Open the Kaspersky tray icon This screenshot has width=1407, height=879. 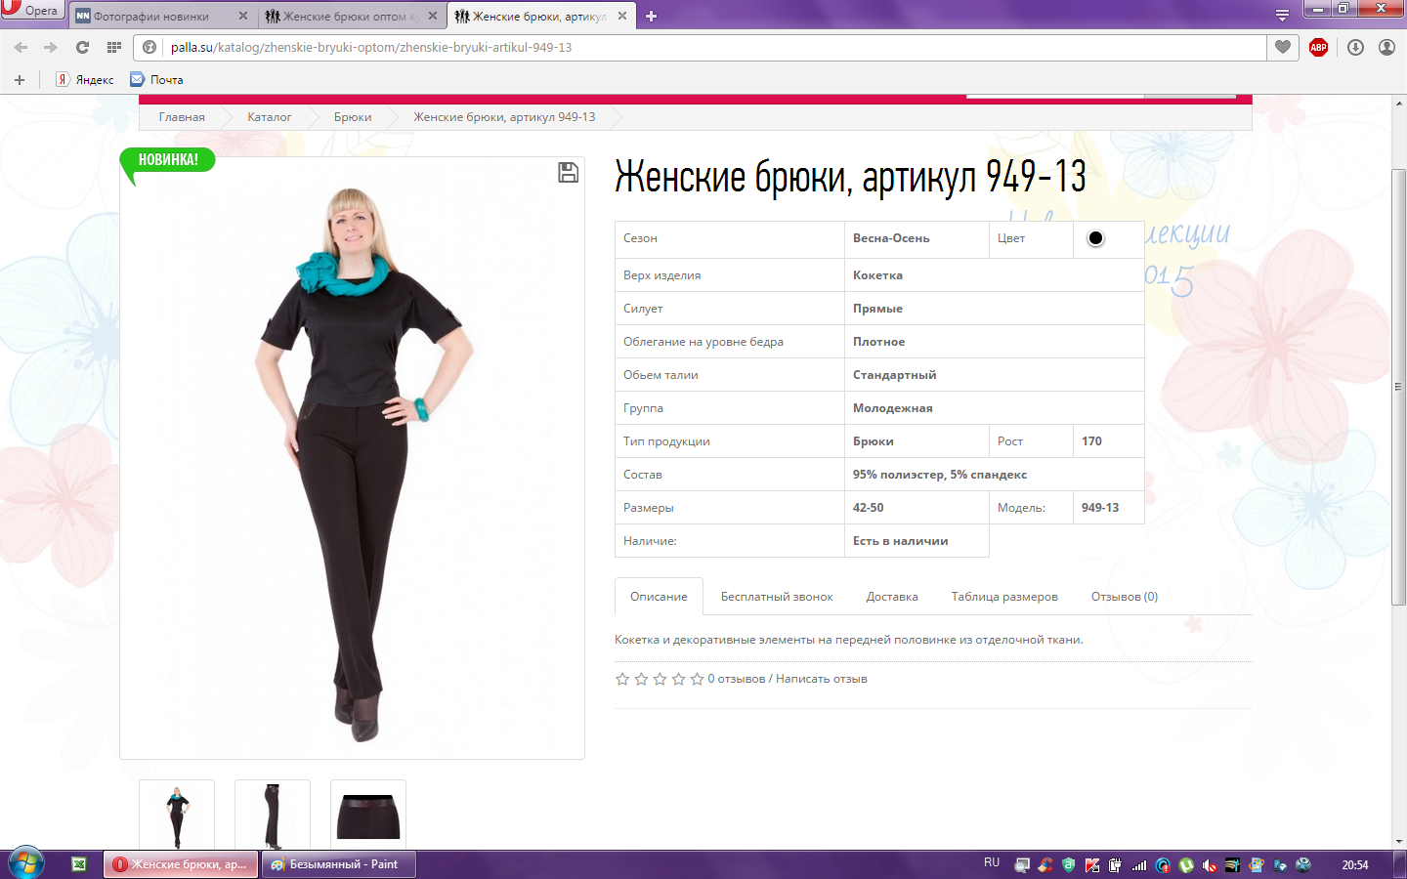point(1092,865)
